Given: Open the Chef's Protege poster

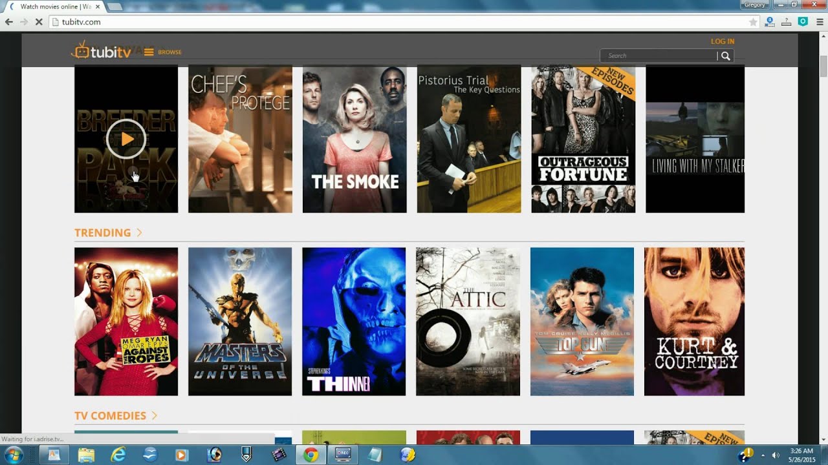Looking at the screenshot, I should tap(240, 139).
